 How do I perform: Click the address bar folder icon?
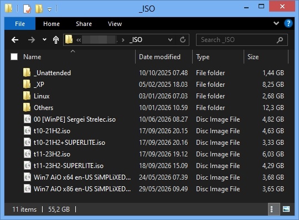point(69,40)
